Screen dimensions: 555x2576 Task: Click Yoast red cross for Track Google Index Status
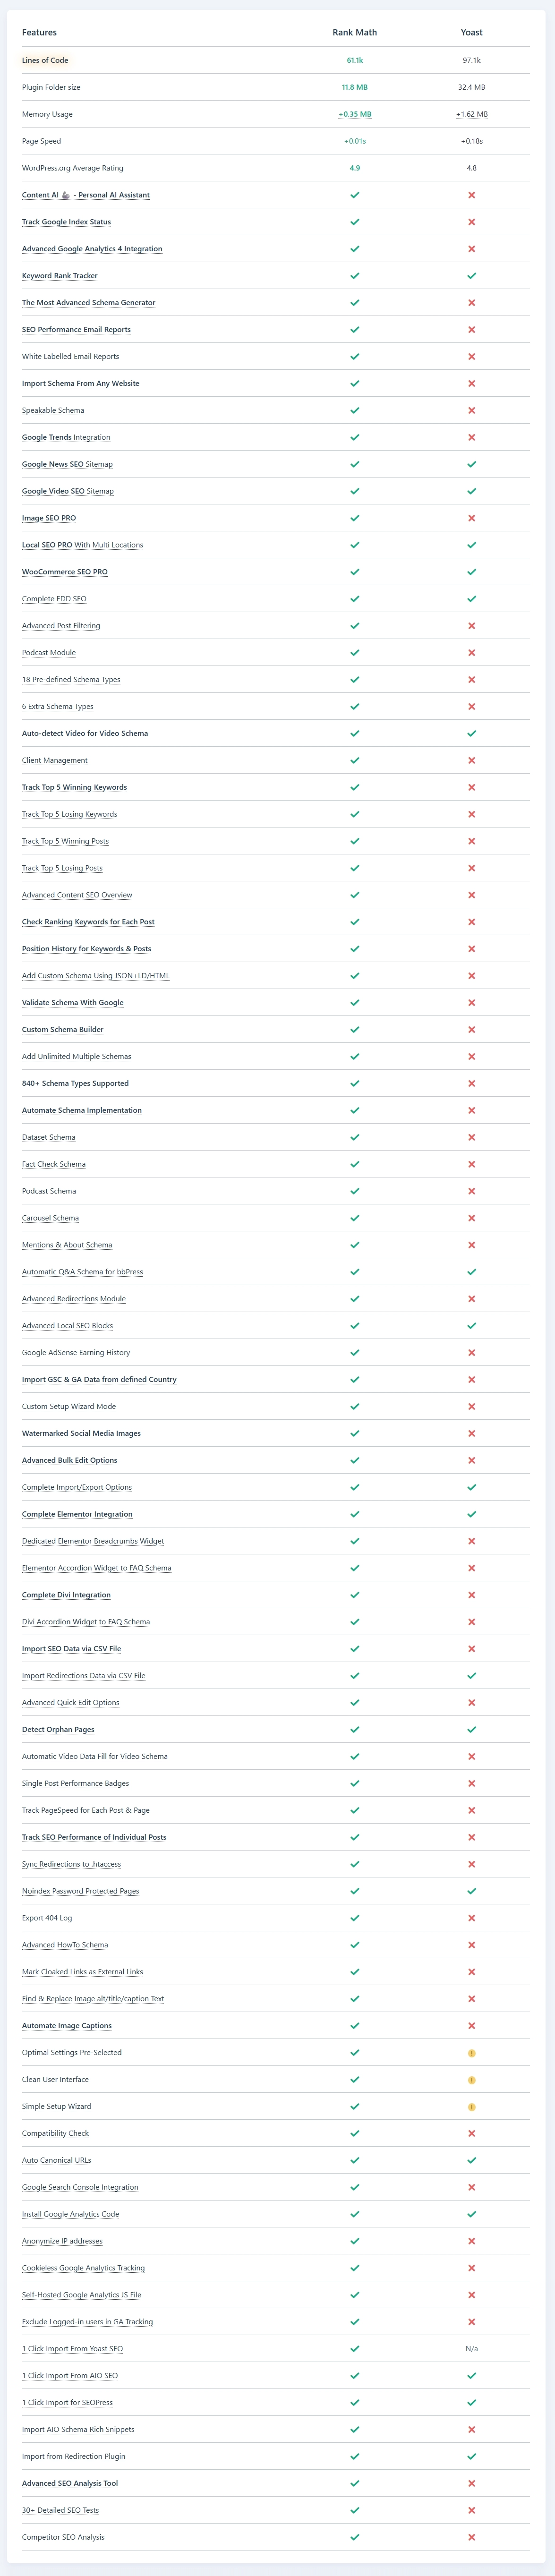[471, 222]
